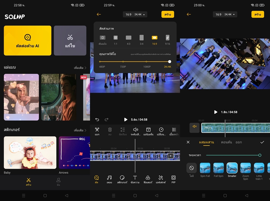Open the ข้อความ text tool

[135, 179]
